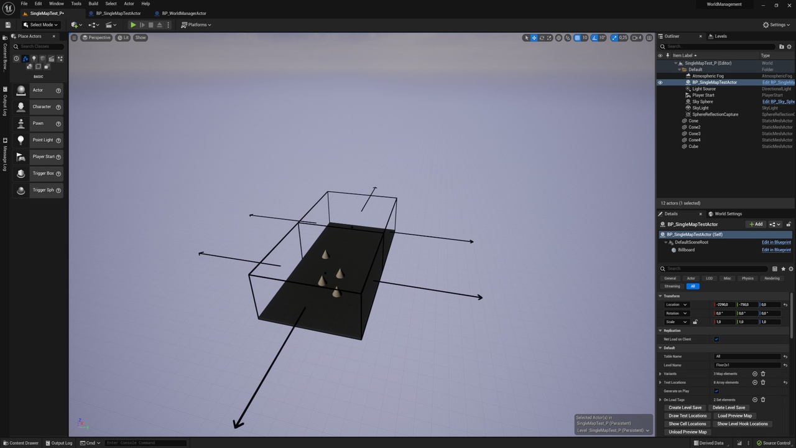
Task: Open the Settings dropdown in the toolbar
Action: point(777,25)
